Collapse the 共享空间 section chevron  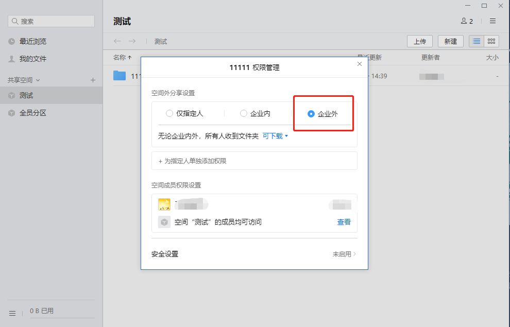click(38, 80)
